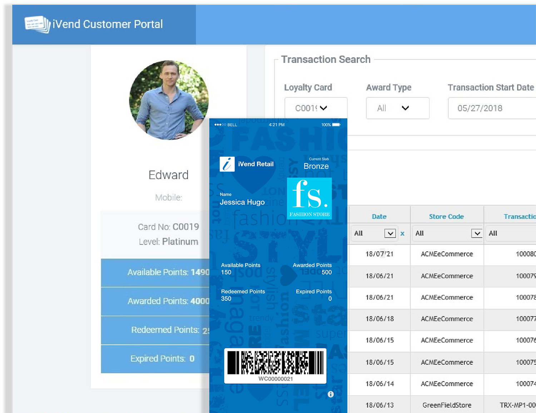This screenshot has height=413, width=536.
Task: Click the BELL signal strength indicator
Action: tap(222, 125)
